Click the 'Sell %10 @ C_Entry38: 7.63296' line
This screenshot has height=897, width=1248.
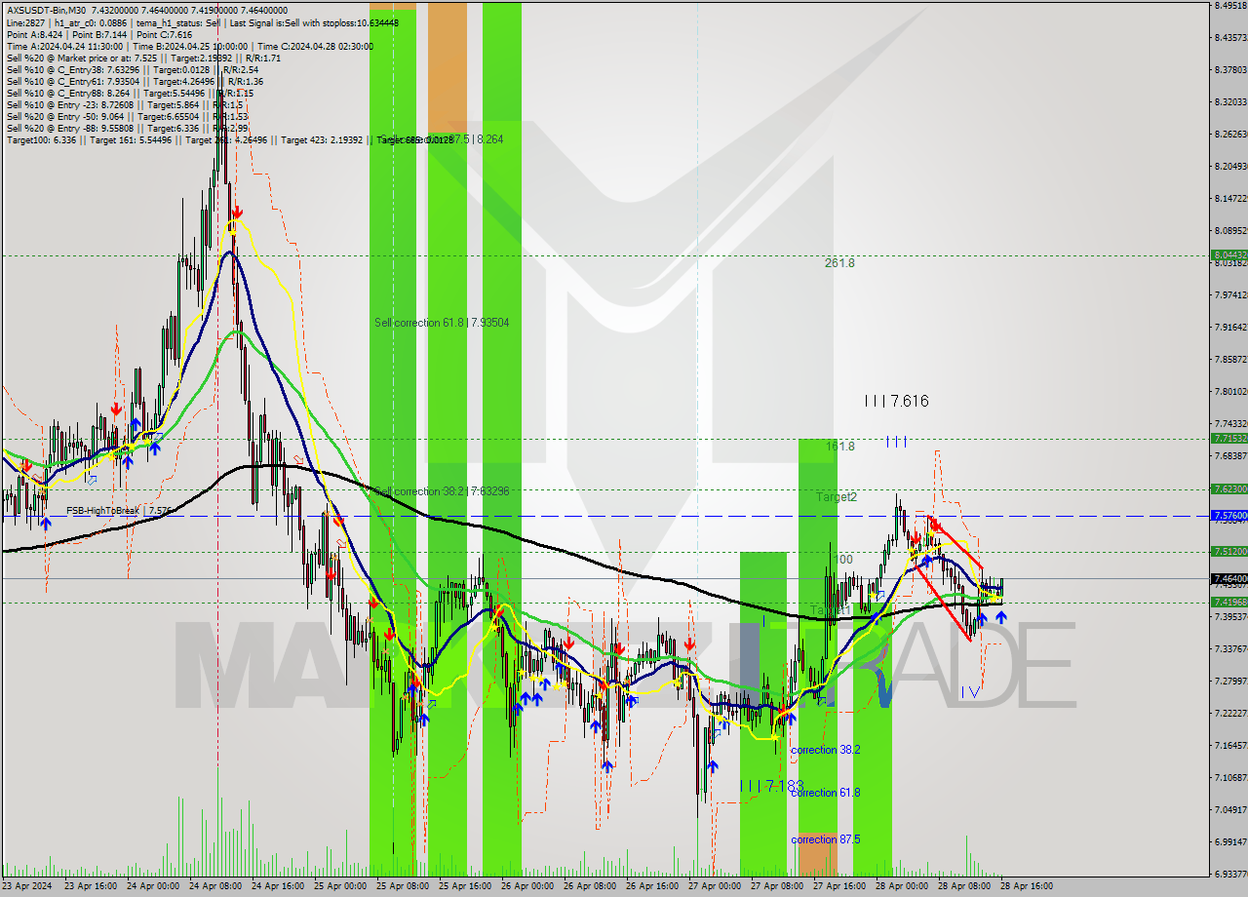click(x=133, y=70)
